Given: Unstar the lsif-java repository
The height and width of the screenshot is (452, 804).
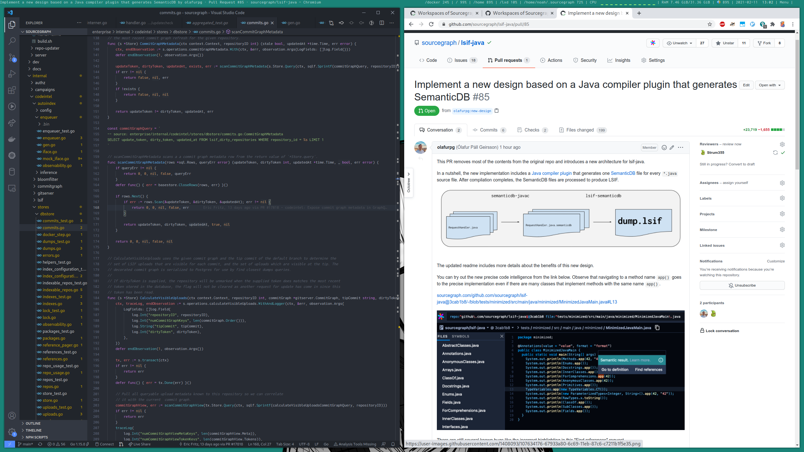Looking at the screenshot, I should tap(725, 43).
